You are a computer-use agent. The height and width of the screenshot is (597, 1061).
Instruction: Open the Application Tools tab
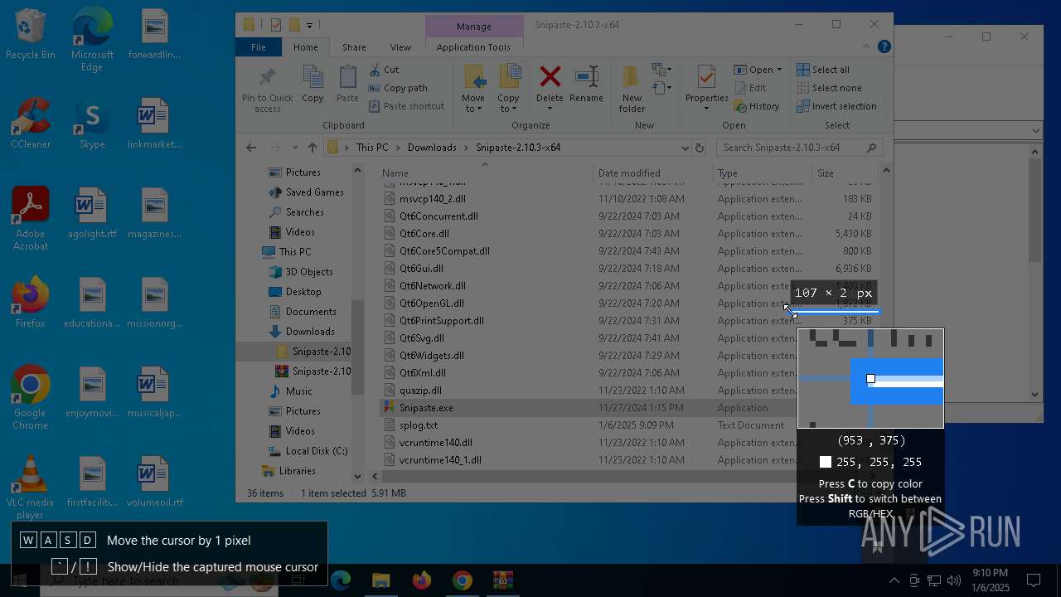point(473,47)
